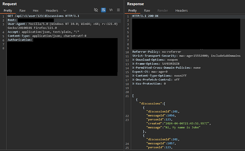Click the User-Agent header line
245x151 pixels.
click(63, 24)
